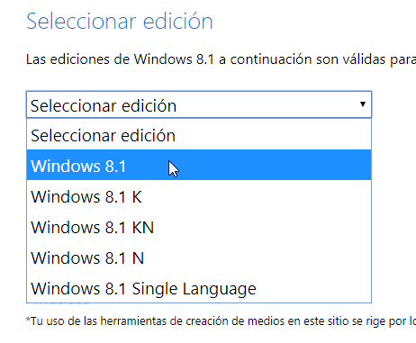416x343 pixels.
Task: Click the 'Las ediciones de Windows 8.1' paragraph
Action: point(221,59)
